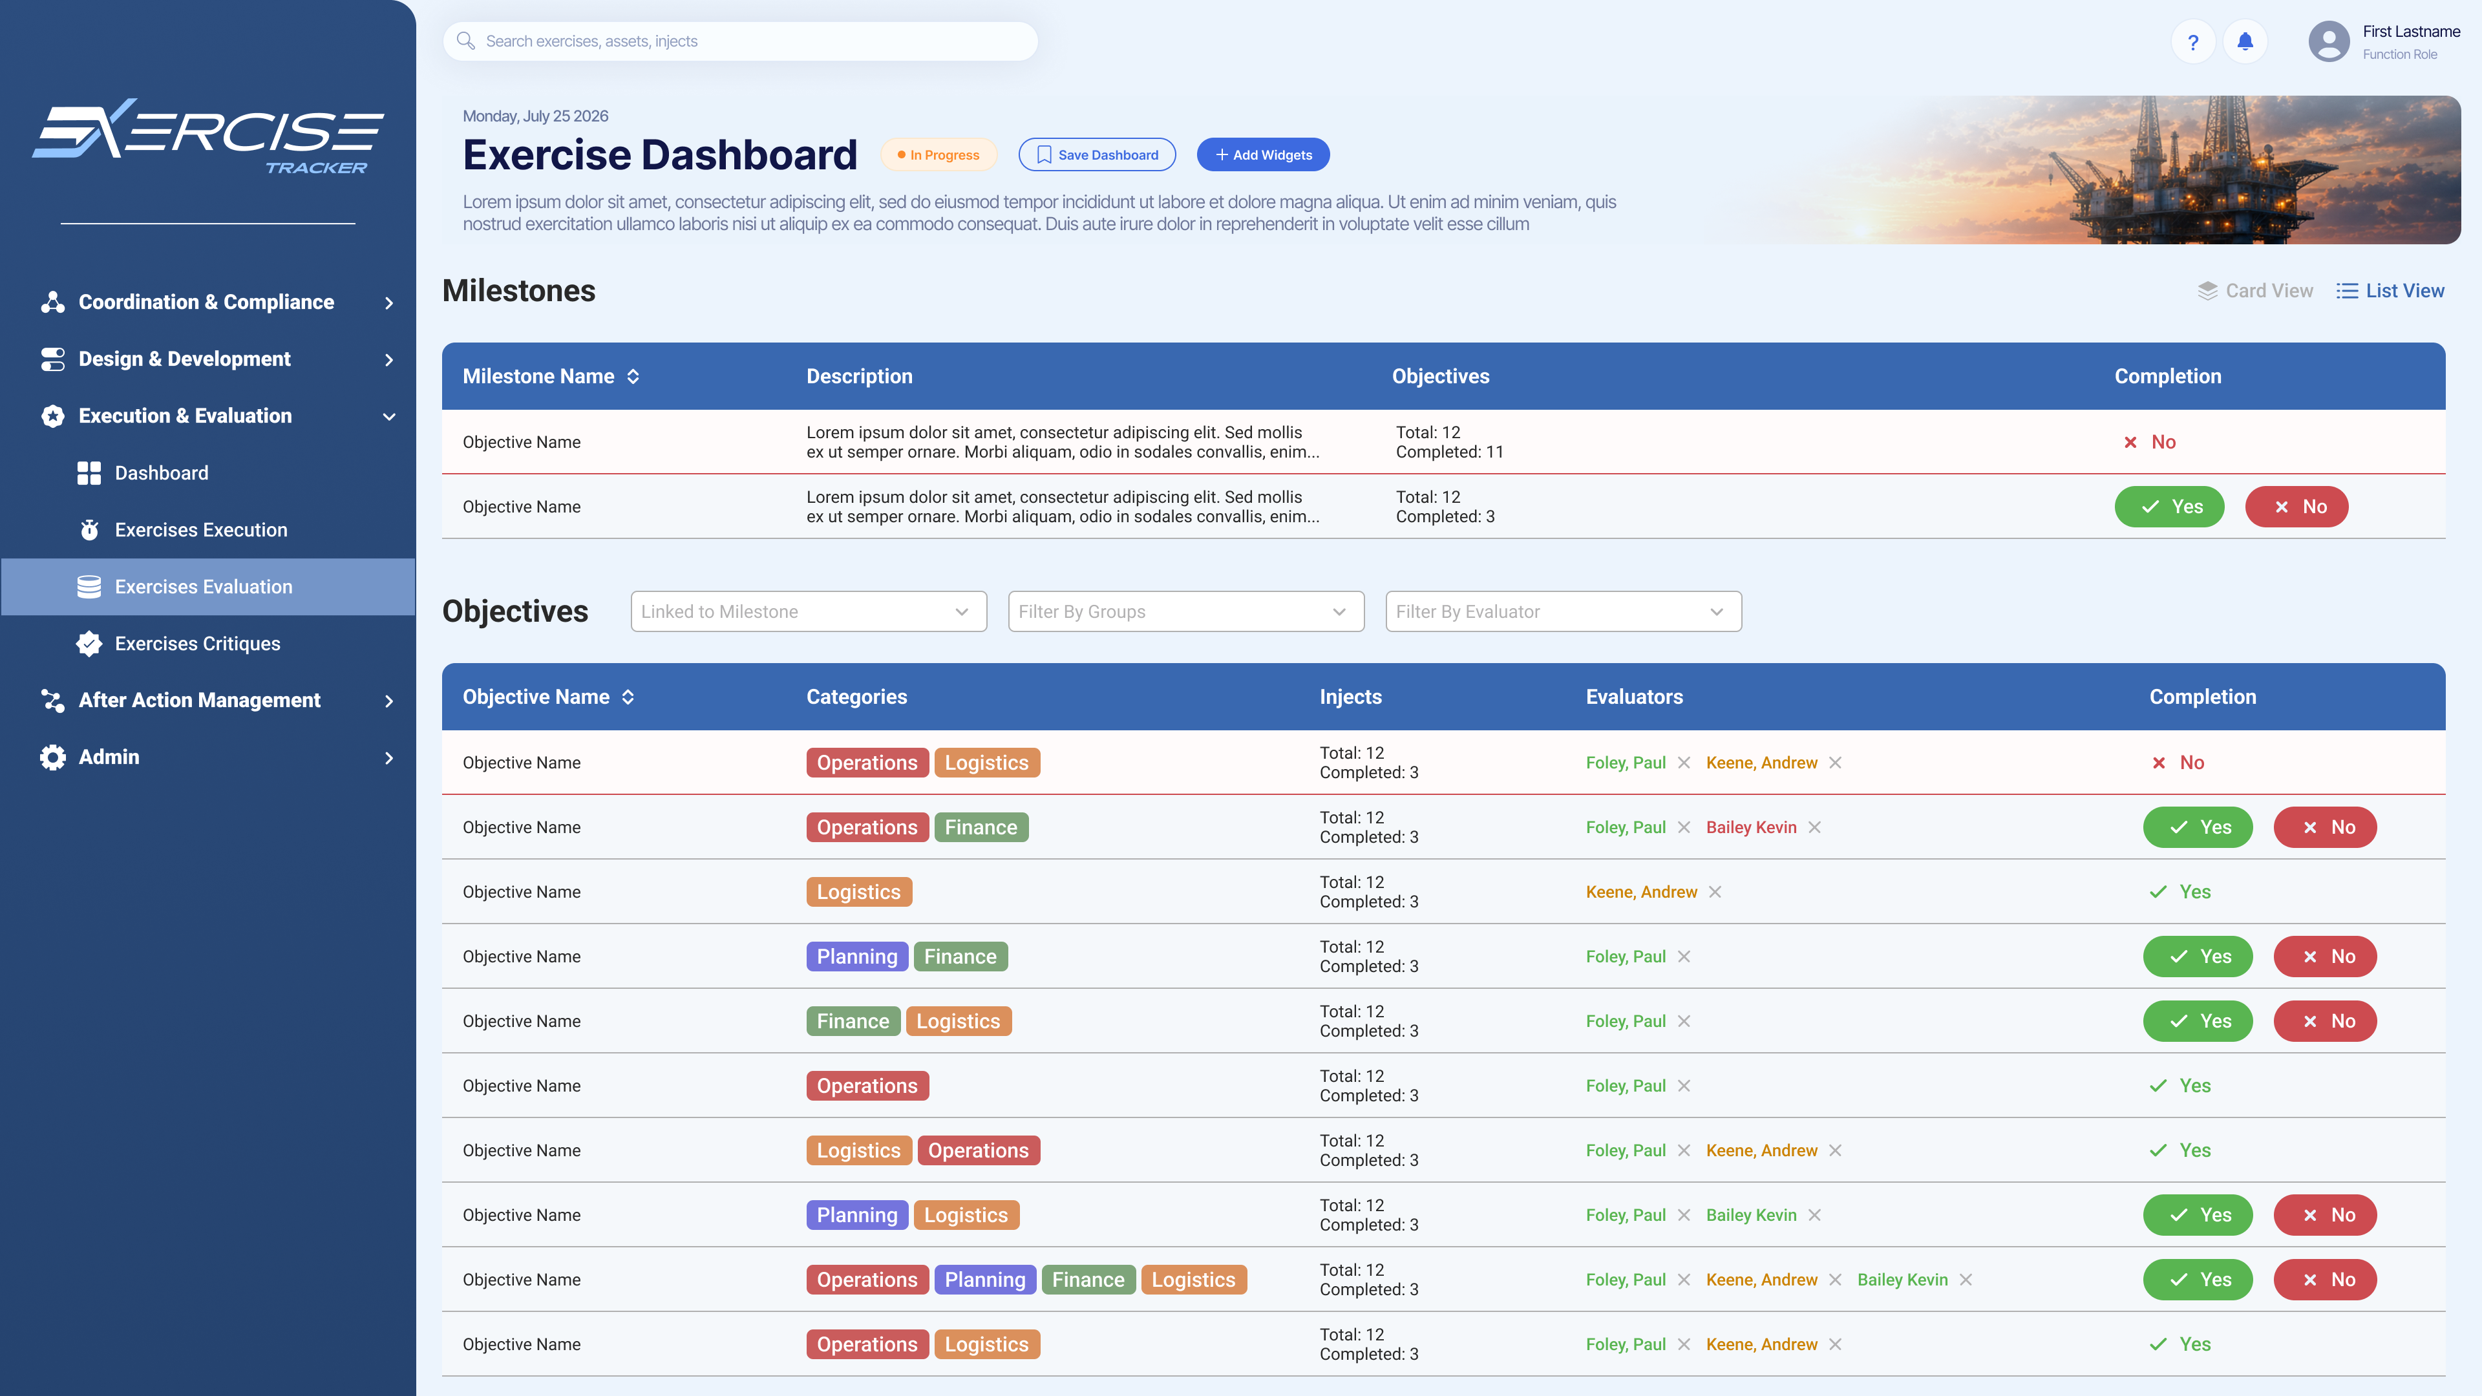Click the purple Planning tag in Planning Finance row
This screenshot has width=2482, height=1396.
click(856, 957)
